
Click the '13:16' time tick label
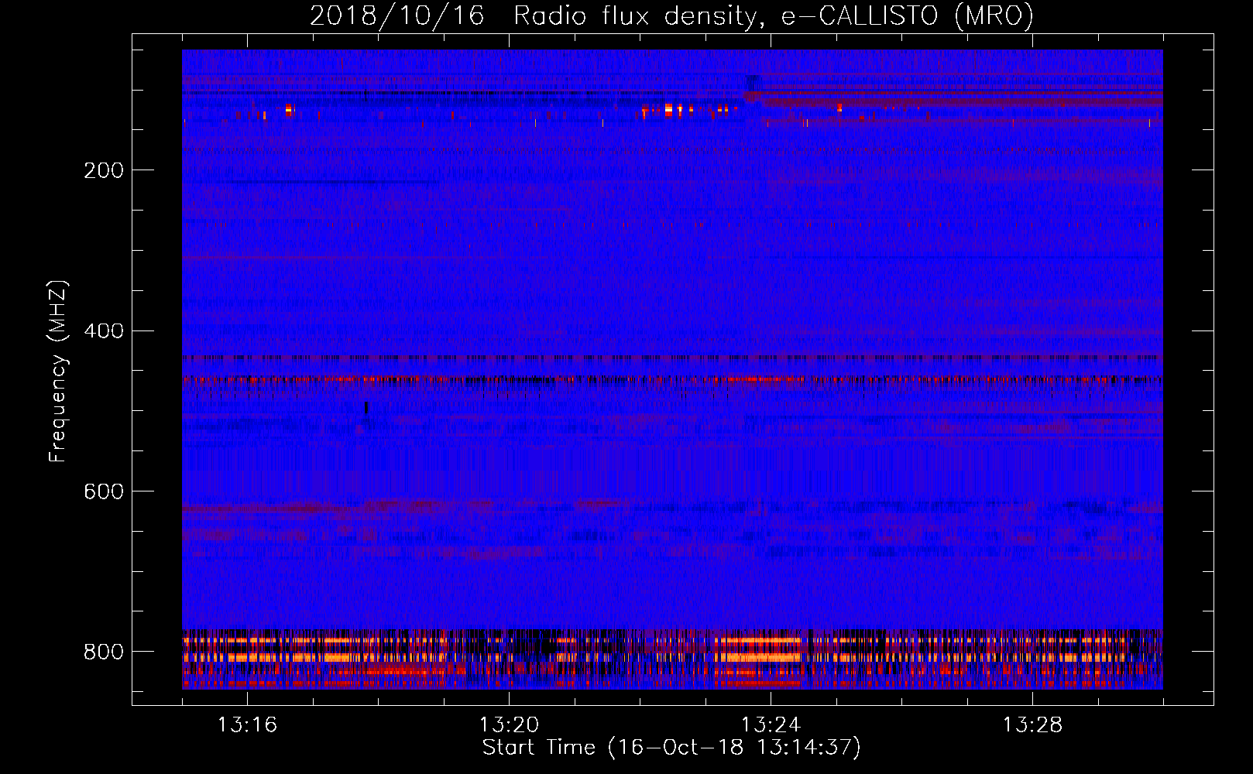click(x=247, y=725)
